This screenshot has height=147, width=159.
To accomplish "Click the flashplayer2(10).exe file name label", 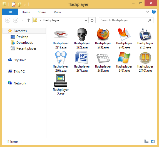I will point(145,68).
